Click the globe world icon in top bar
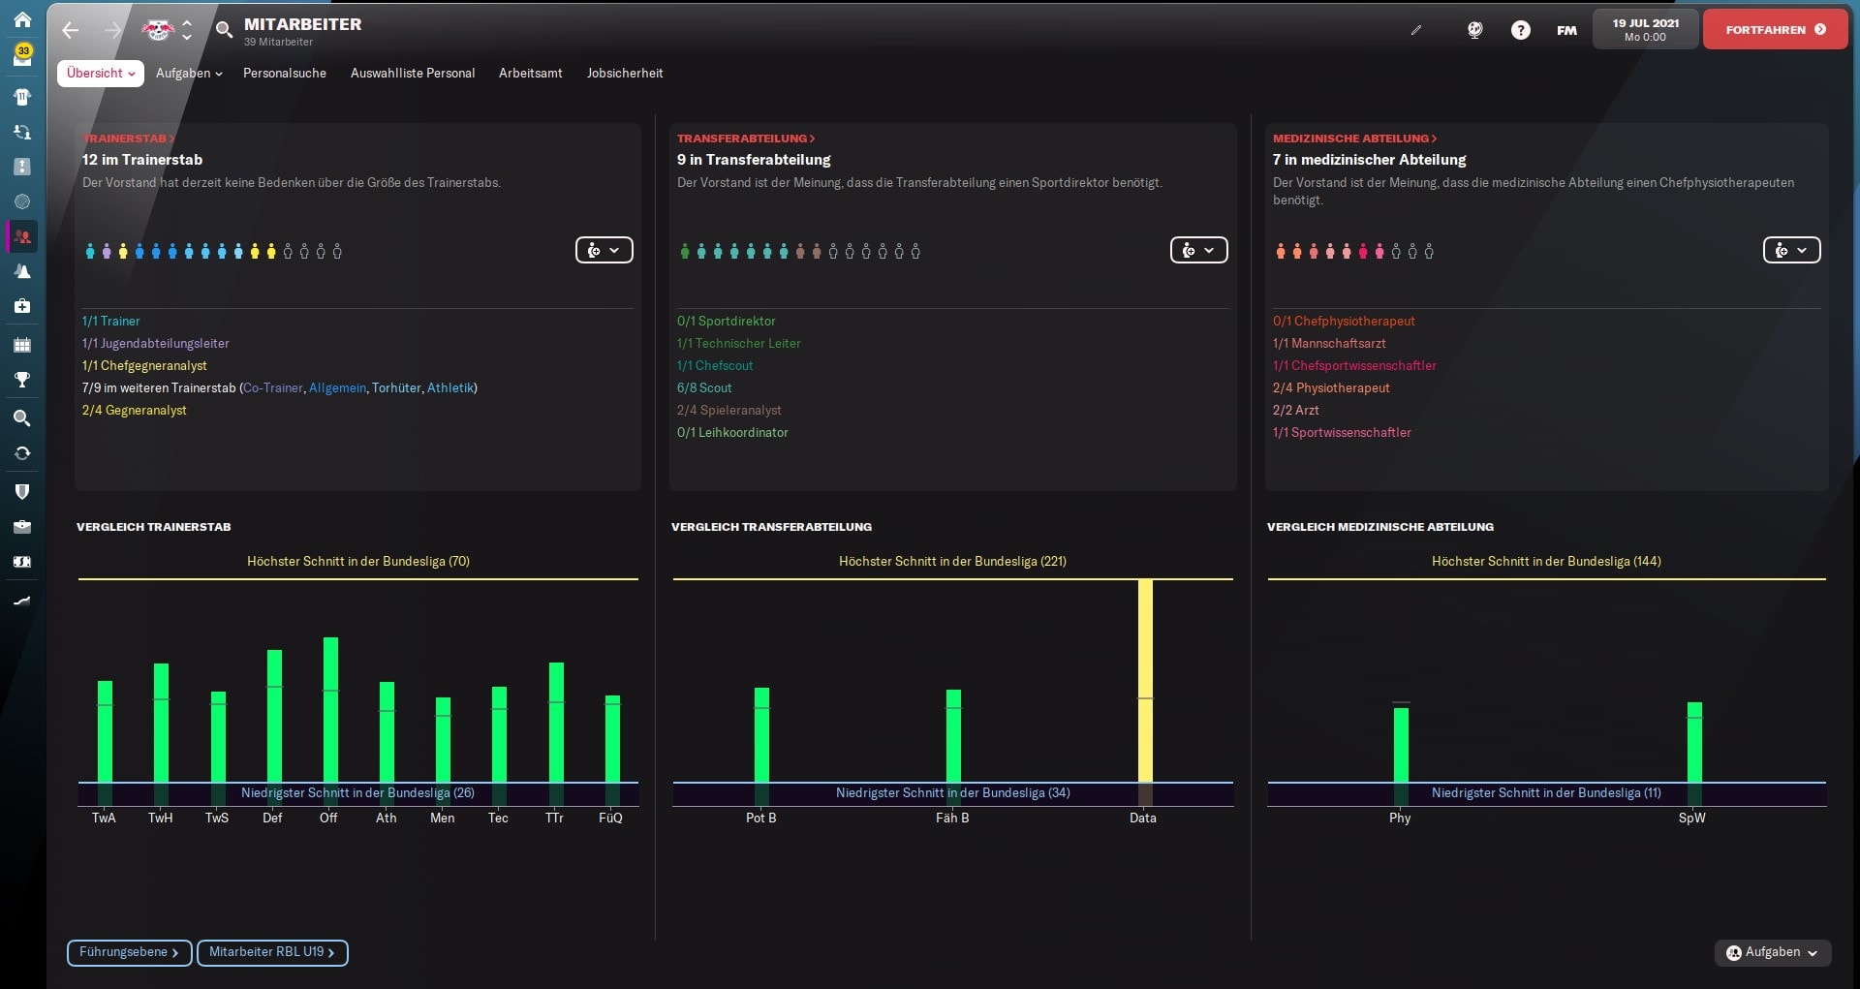This screenshot has height=989, width=1860. pos(1474,30)
